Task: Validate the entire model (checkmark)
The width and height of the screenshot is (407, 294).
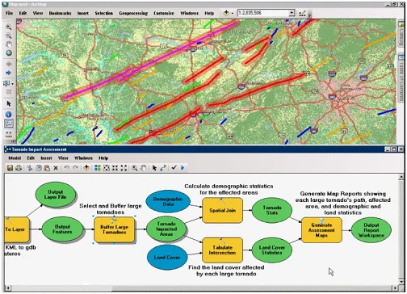Action: (174, 168)
